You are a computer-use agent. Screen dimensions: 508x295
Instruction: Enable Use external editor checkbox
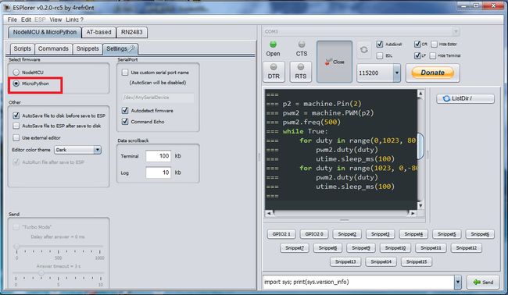(16, 137)
